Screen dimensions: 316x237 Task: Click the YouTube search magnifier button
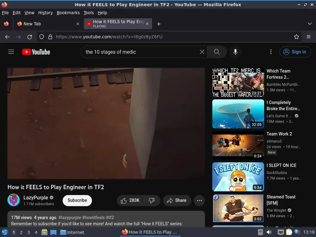pyautogui.click(x=217, y=52)
